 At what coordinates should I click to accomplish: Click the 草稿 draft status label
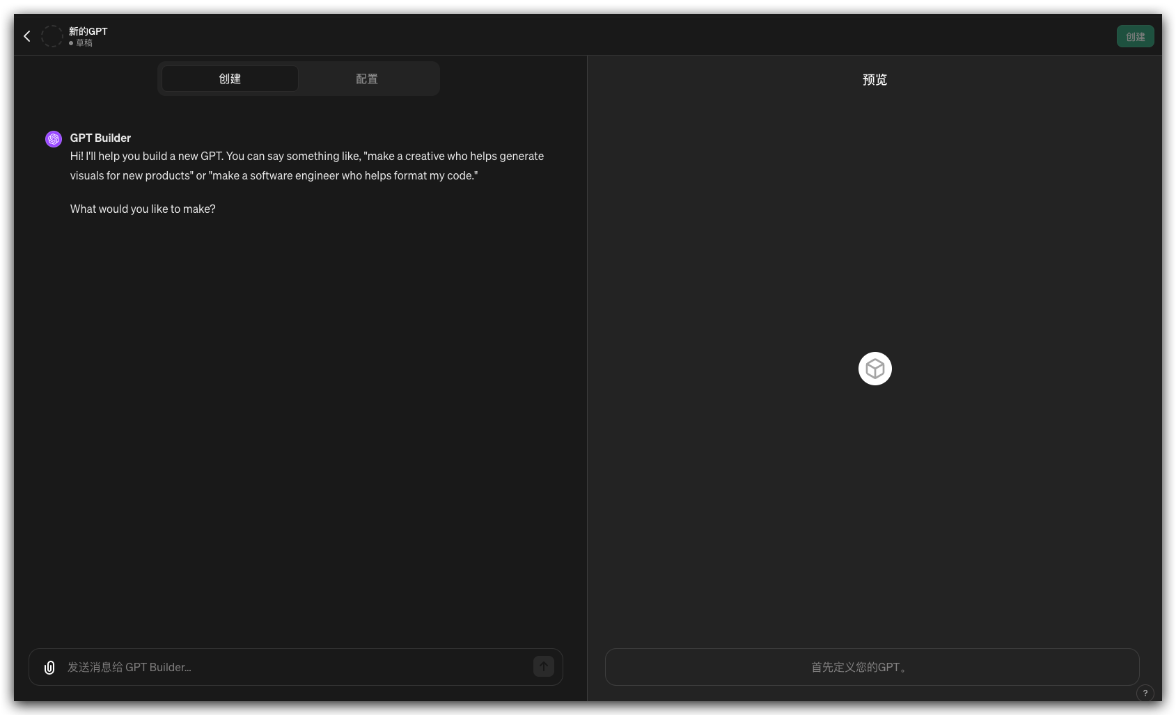[x=84, y=43]
